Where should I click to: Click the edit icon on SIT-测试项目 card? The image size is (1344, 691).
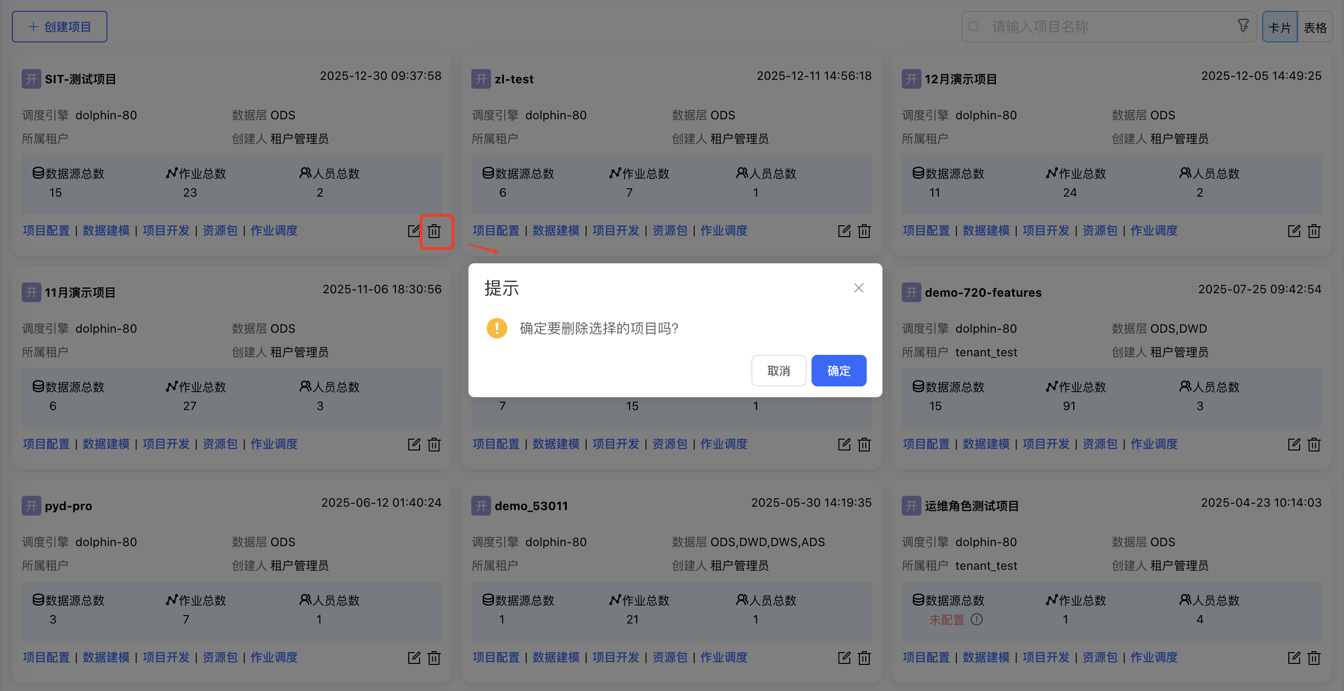pos(414,231)
